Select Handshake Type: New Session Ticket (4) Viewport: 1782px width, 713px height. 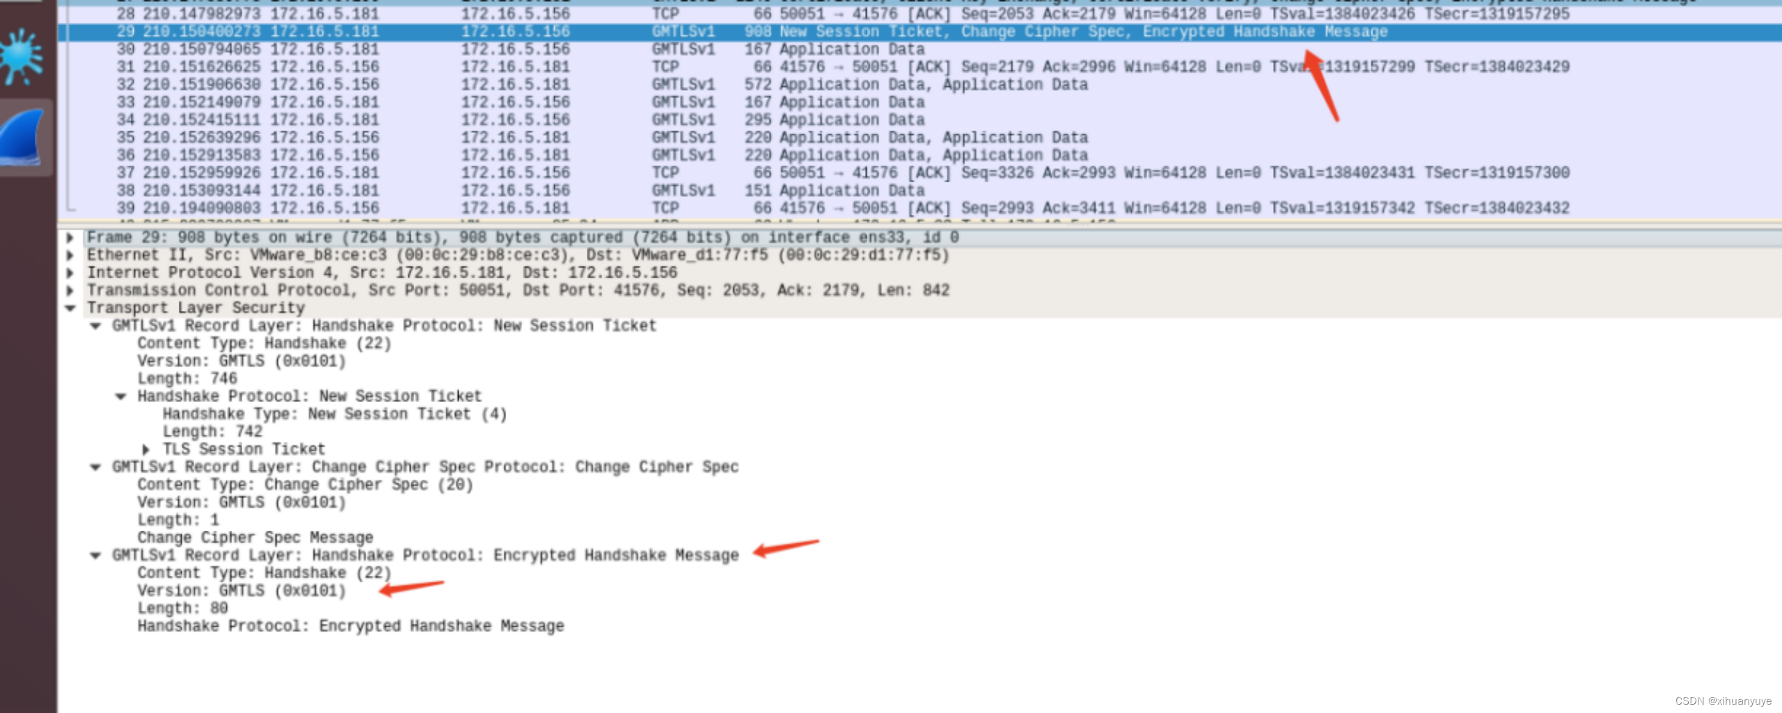click(335, 415)
